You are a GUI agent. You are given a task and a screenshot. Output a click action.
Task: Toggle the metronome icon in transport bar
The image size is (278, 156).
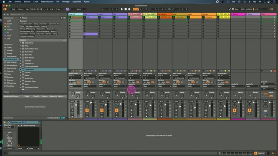pos(51,9)
